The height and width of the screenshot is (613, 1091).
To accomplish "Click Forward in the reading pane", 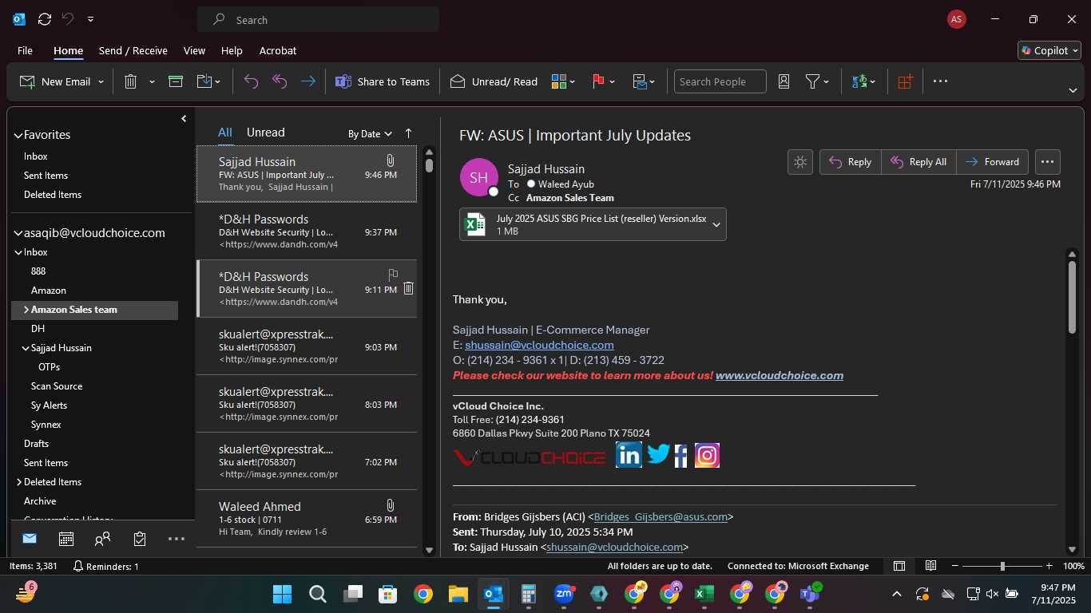I will pos(992,161).
